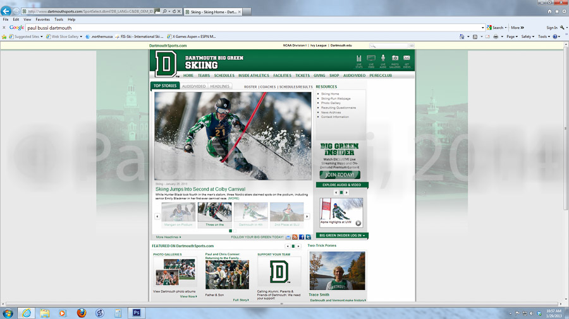Open Skiing Jumps Into Second at Colby Carnival
569x319 pixels.
coord(200,189)
